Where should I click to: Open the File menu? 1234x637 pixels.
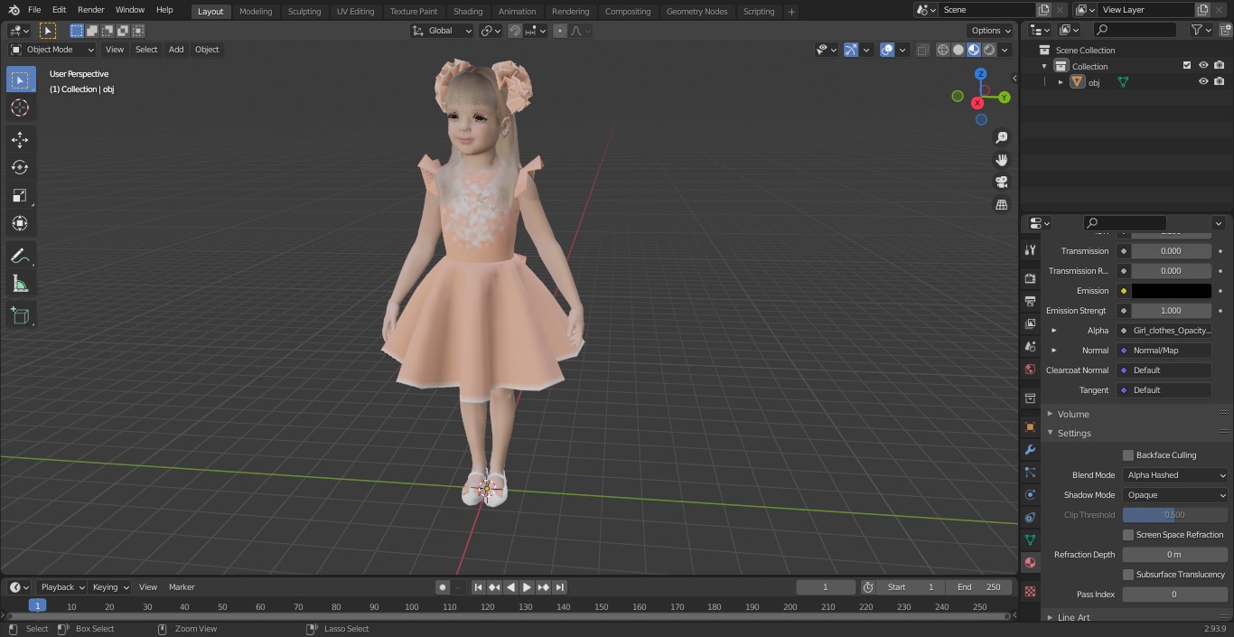tap(34, 10)
